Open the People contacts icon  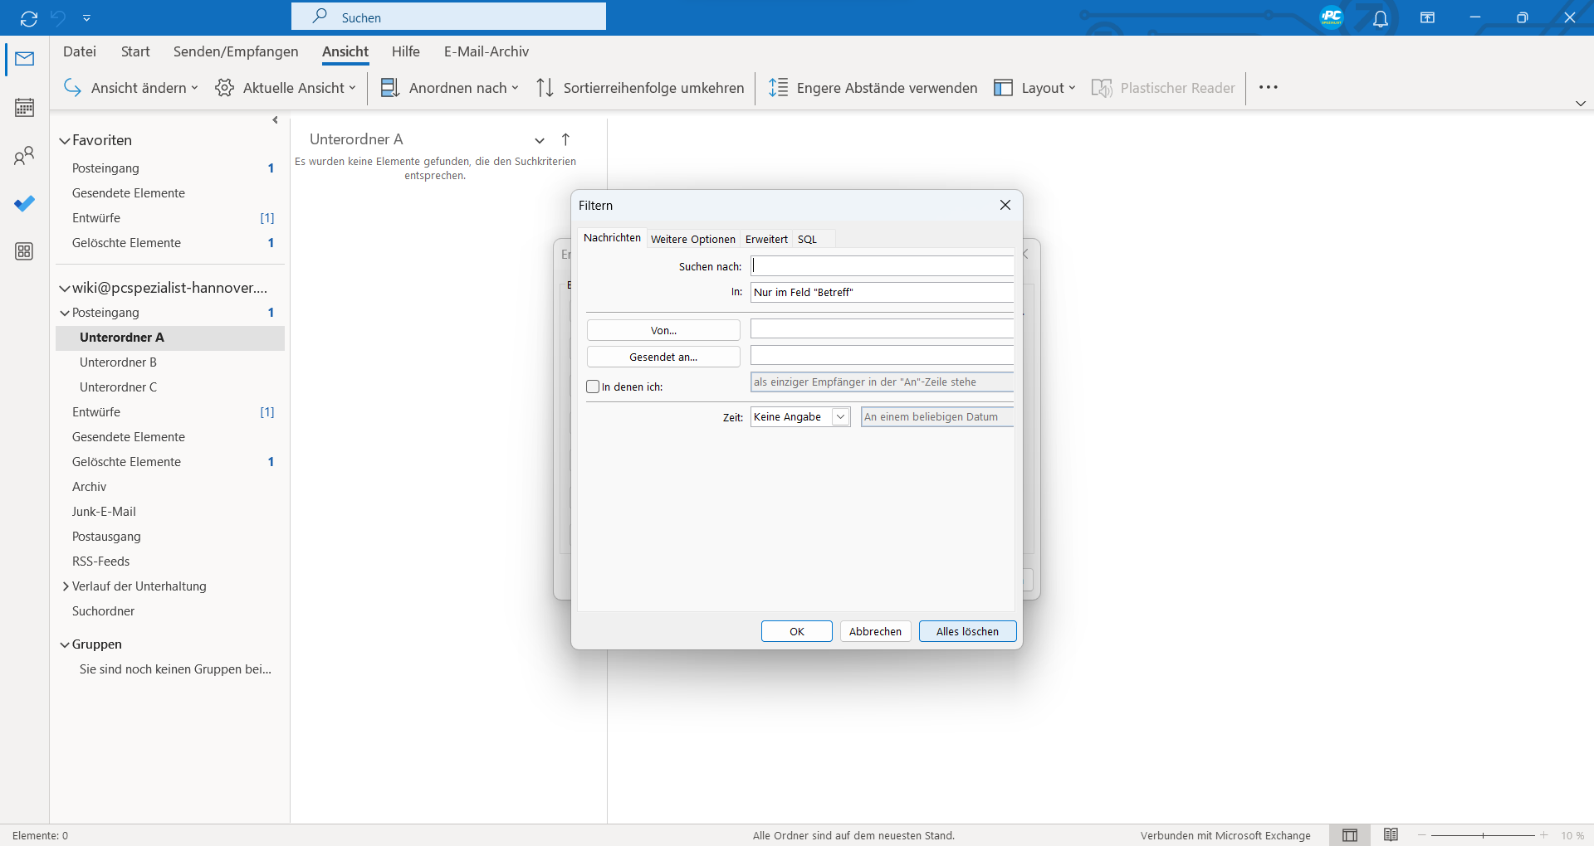click(24, 155)
